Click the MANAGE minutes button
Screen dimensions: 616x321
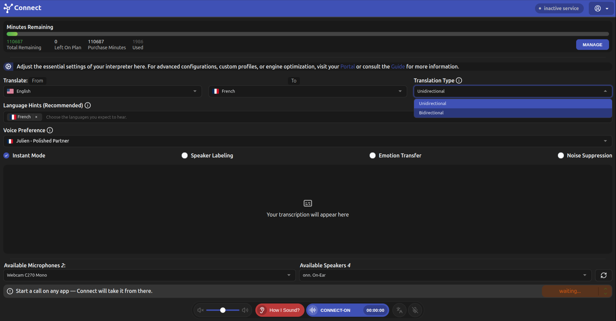592,44
